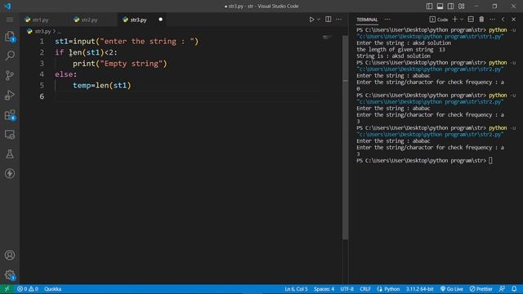This screenshot has width=523, height=294.
Task: Click VS Code logo in title bar
Action: pyautogui.click(x=7, y=7)
